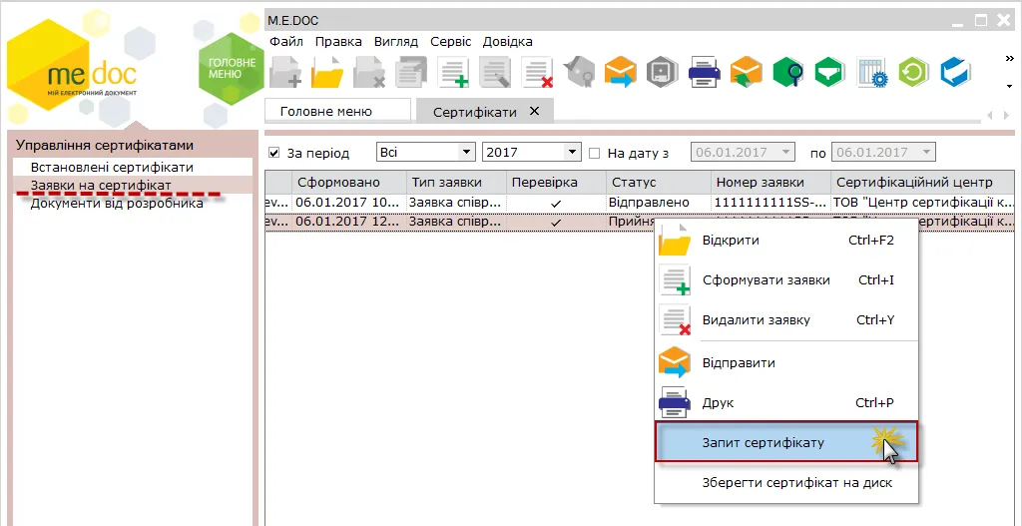Sort by the Сертифікаційний центр column header
The image size is (1022, 526).
pos(923,182)
